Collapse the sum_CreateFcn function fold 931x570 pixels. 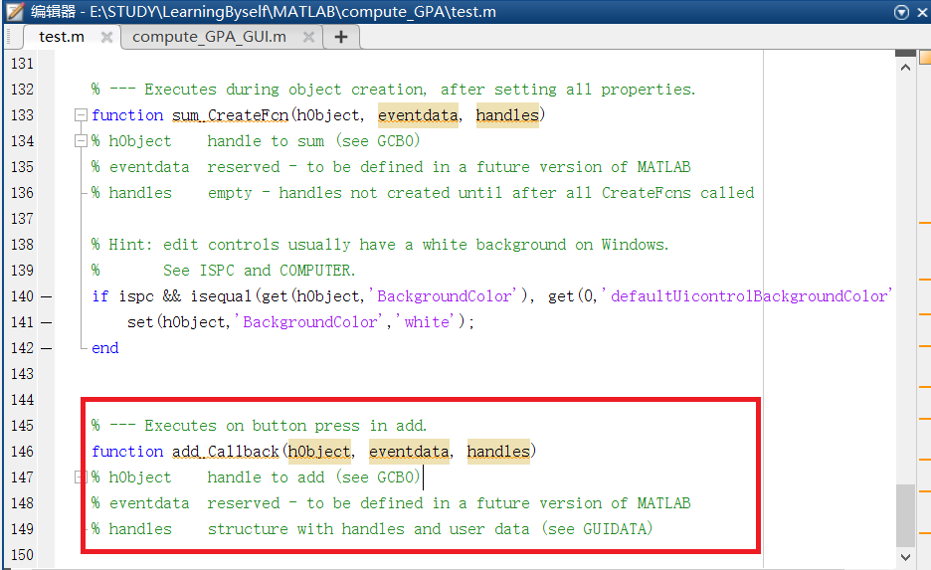click(81, 115)
